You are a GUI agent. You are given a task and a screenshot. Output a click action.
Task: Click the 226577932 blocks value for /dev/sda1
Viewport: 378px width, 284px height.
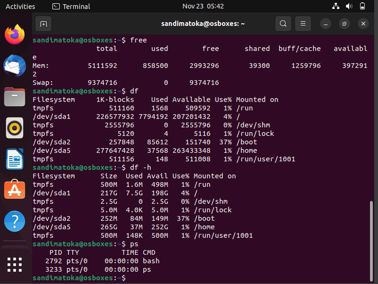tap(115, 117)
